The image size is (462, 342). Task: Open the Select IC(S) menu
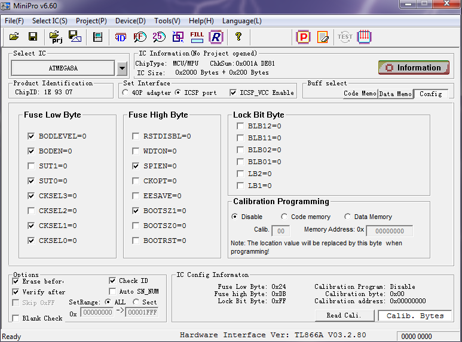pyautogui.click(x=50, y=21)
